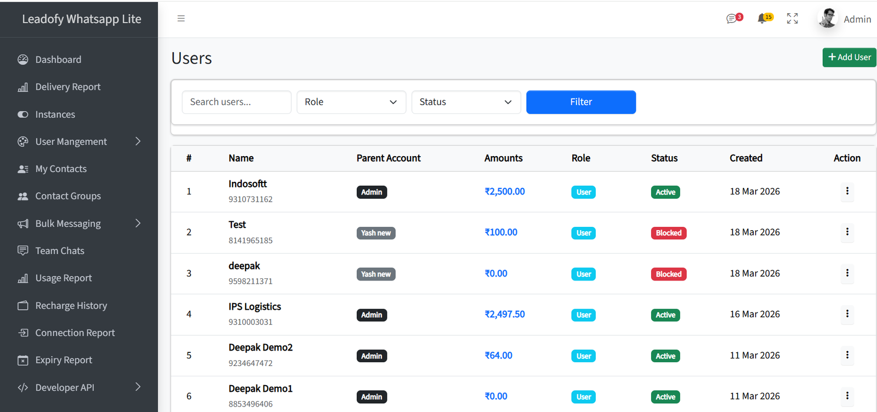Screen dimensions: 877x412
Task: Open action menu for Indosoftt row
Action: click(x=847, y=191)
